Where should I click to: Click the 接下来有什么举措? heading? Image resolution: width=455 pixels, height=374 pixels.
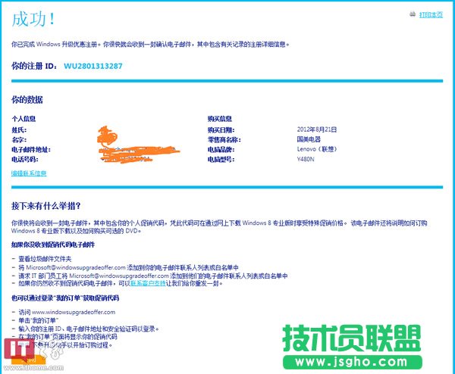[45, 206]
